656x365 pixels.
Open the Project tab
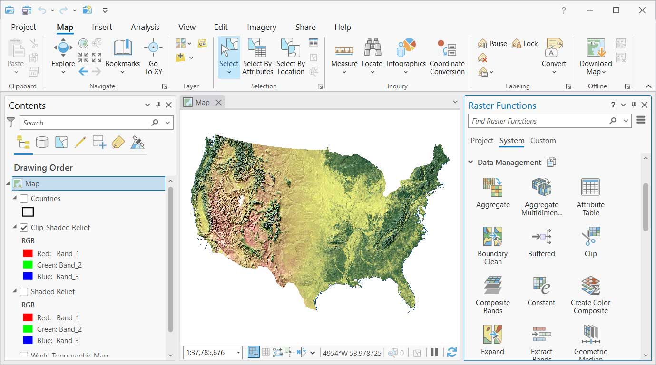tap(24, 27)
